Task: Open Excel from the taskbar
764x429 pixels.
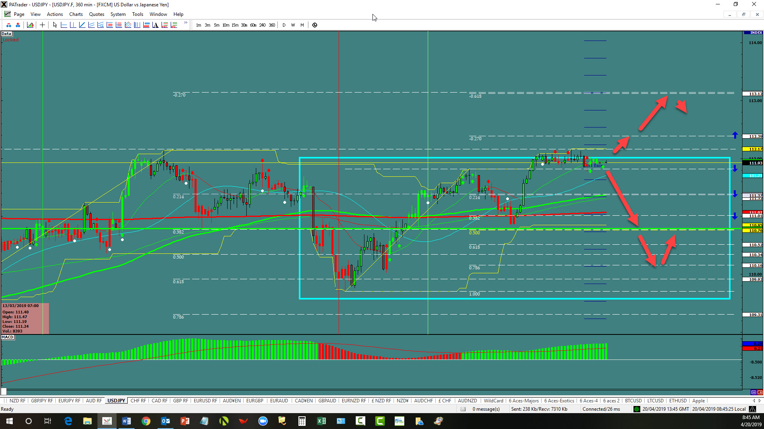Action: 322,421
